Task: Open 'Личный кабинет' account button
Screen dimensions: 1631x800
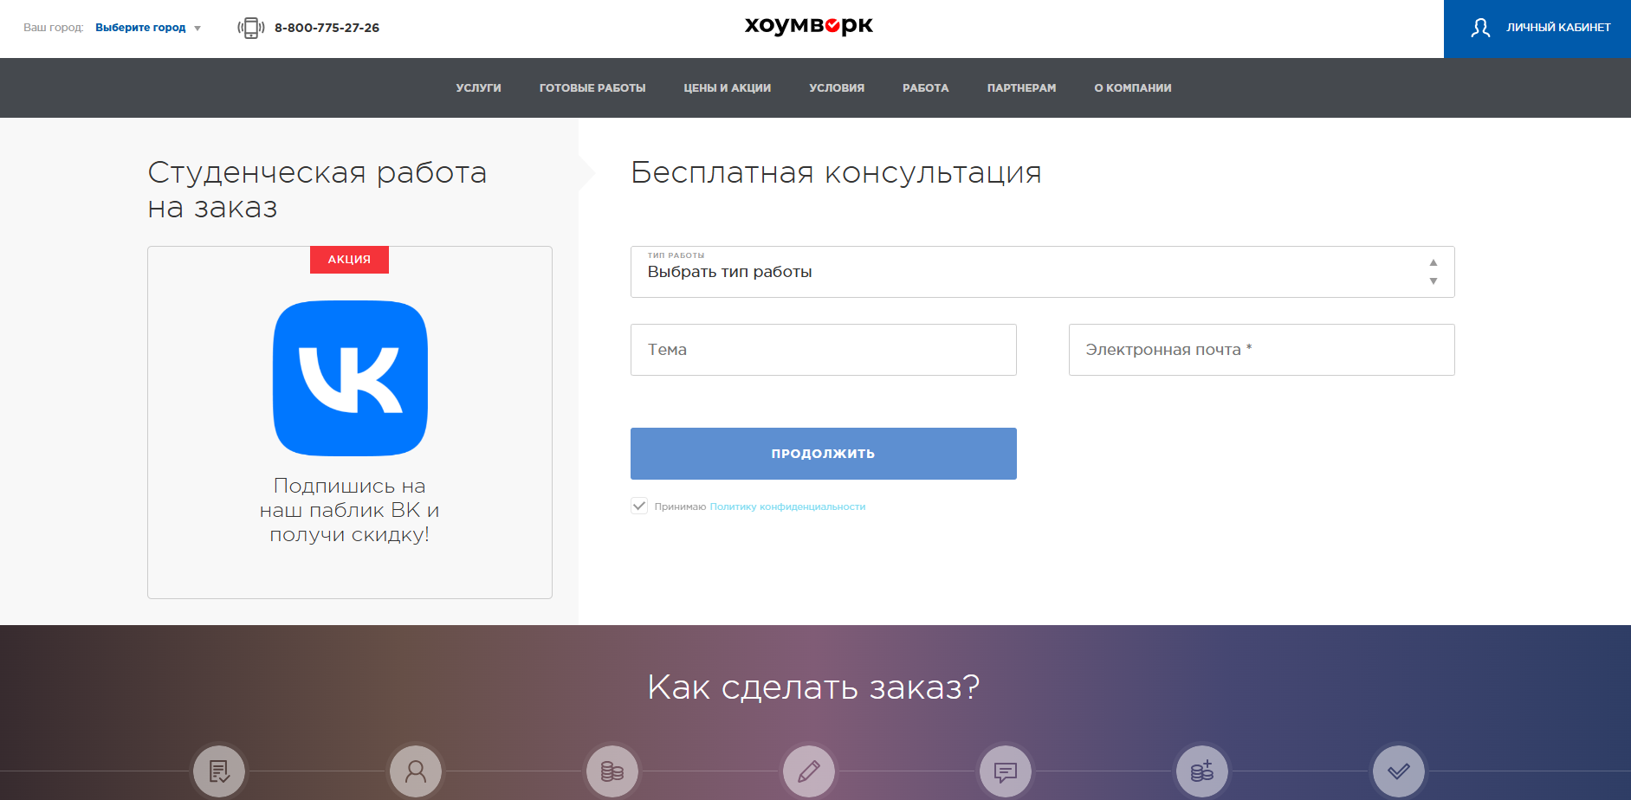Action: point(1537,29)
